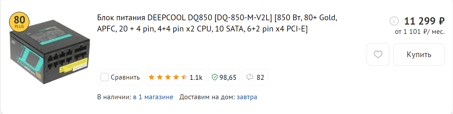Open the 82 questions counter
The width and height of the screenshot is (453, 114).
(260, 78)
